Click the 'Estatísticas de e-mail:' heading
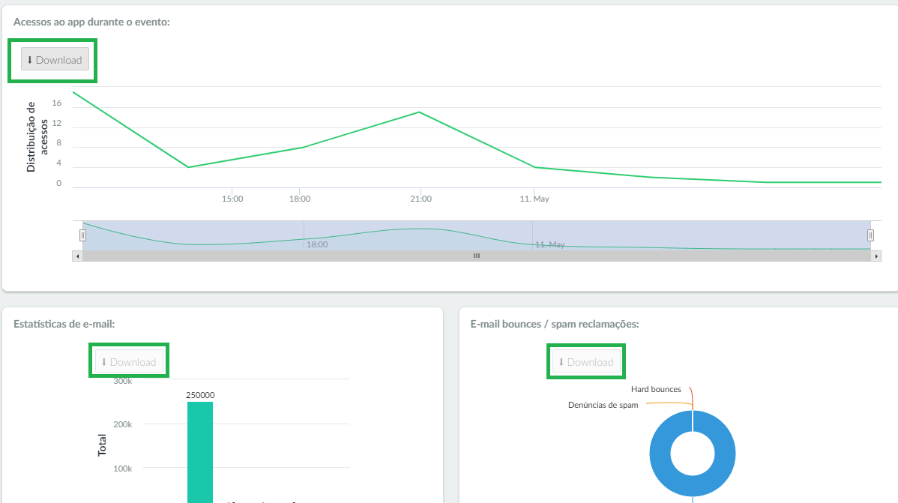This screenshot has height=503, width=898. tap(64, 324)
